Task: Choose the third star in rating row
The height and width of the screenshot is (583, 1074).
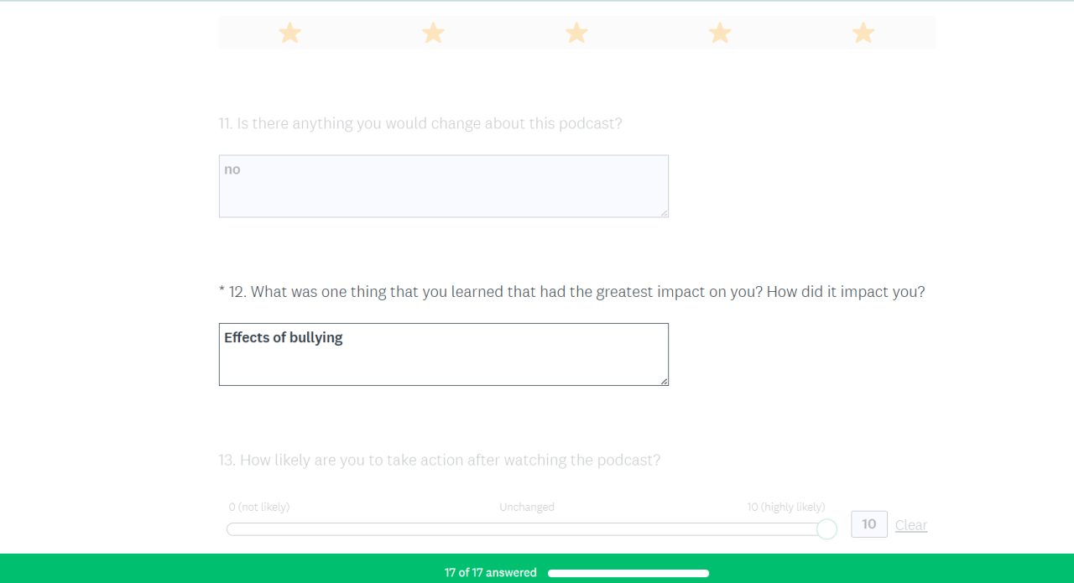Action: (x=576, y=33)
